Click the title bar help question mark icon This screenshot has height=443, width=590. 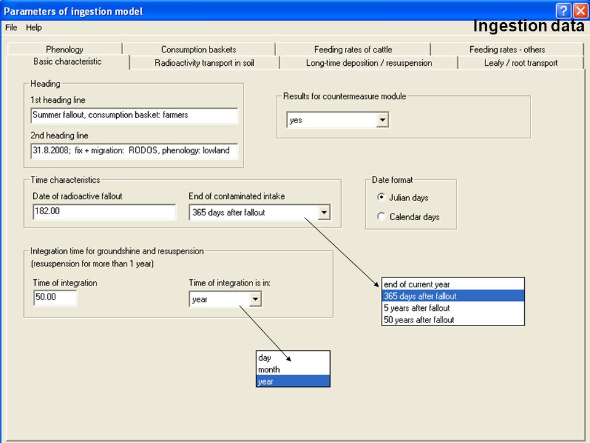tap(564, 11)
